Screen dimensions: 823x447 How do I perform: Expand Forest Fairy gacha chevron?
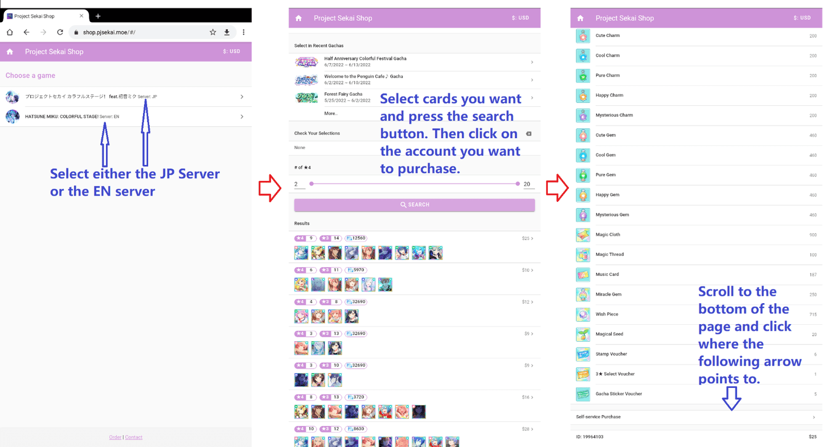532,97
